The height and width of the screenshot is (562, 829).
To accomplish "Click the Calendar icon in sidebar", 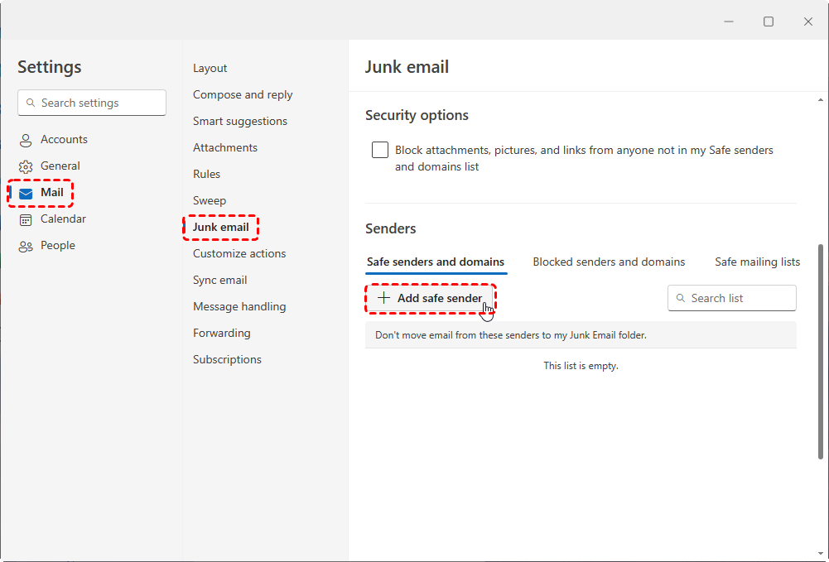I will pos(26,219).
